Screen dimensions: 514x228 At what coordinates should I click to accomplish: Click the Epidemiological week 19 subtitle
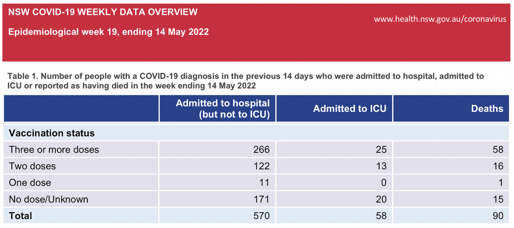pos(108,32)
